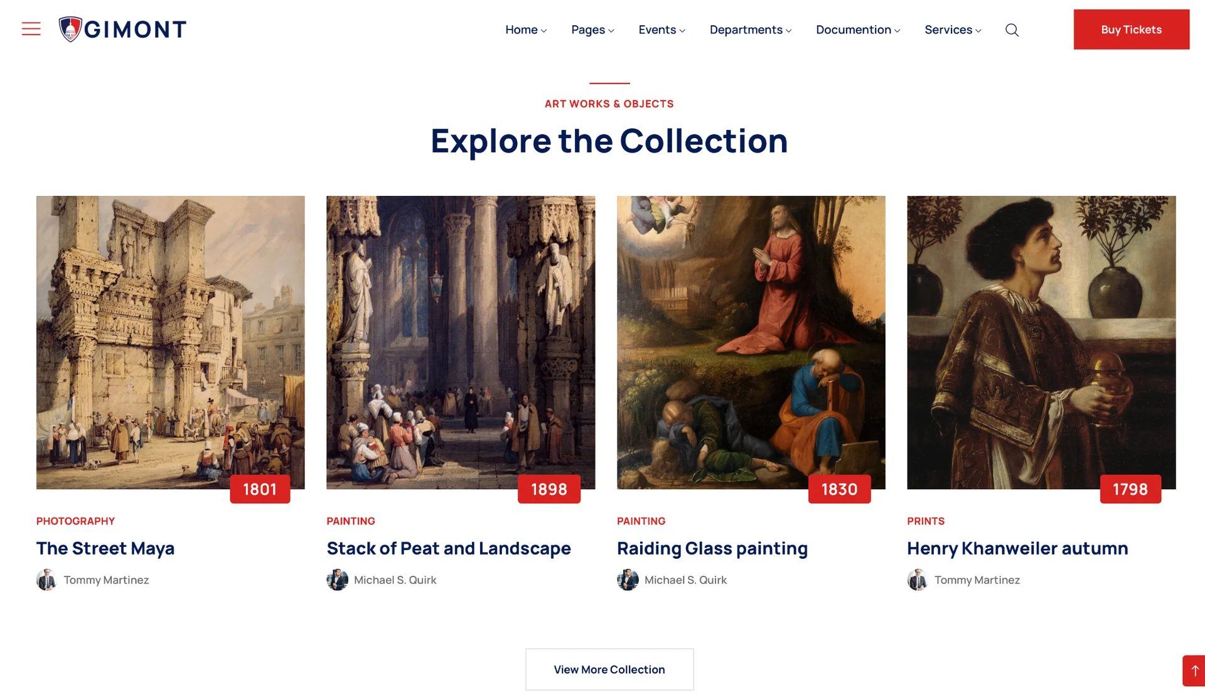Open the Henry Khanweiler autumn portrait thumbnail

[x=1041, y=342]
